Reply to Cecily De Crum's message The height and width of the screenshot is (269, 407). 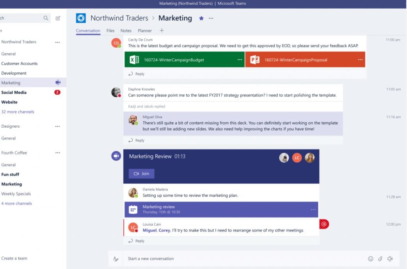coord(136,74)
